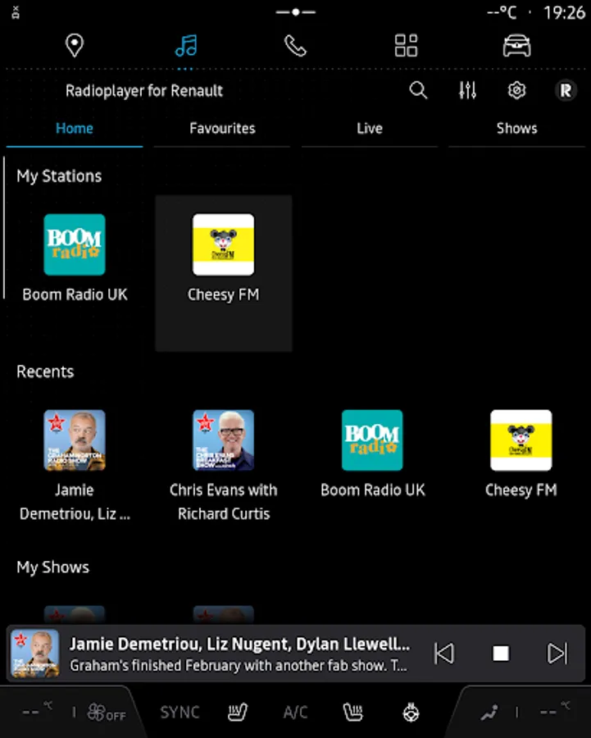591x738 pixels.
Task: Play Boom Radio UK from Recents
Action: click(x=372, y=453)
